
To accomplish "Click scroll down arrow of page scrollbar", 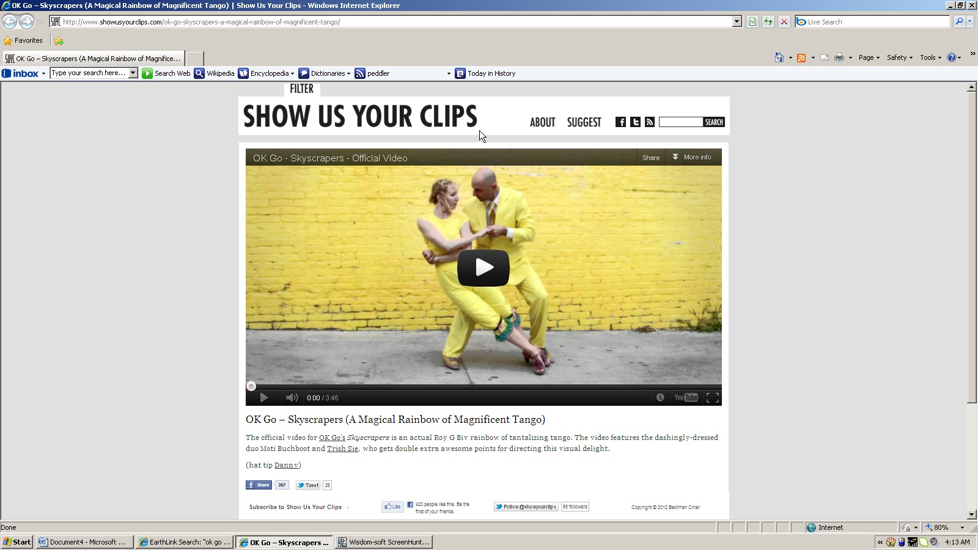I will tap(971, 515).
